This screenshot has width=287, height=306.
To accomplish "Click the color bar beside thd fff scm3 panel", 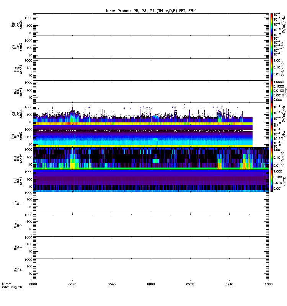I will pos(272,136).
